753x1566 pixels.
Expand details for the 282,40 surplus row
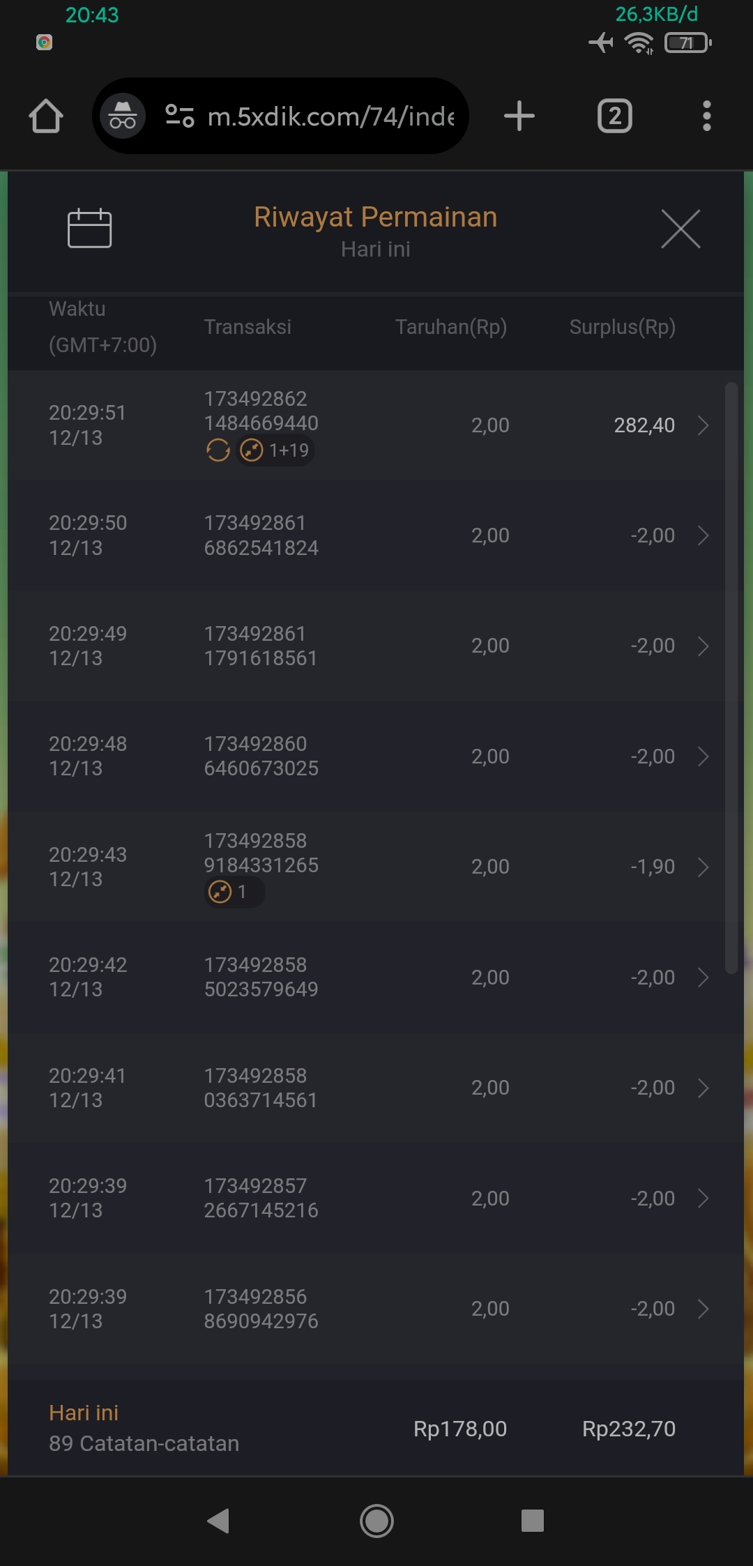tap(703, 425)
